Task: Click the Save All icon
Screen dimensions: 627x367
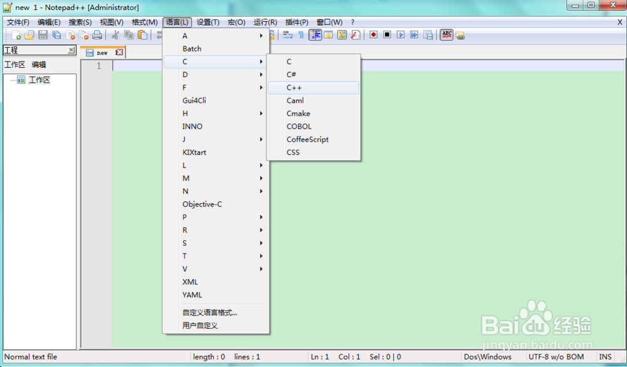Action: coord(56,35)
